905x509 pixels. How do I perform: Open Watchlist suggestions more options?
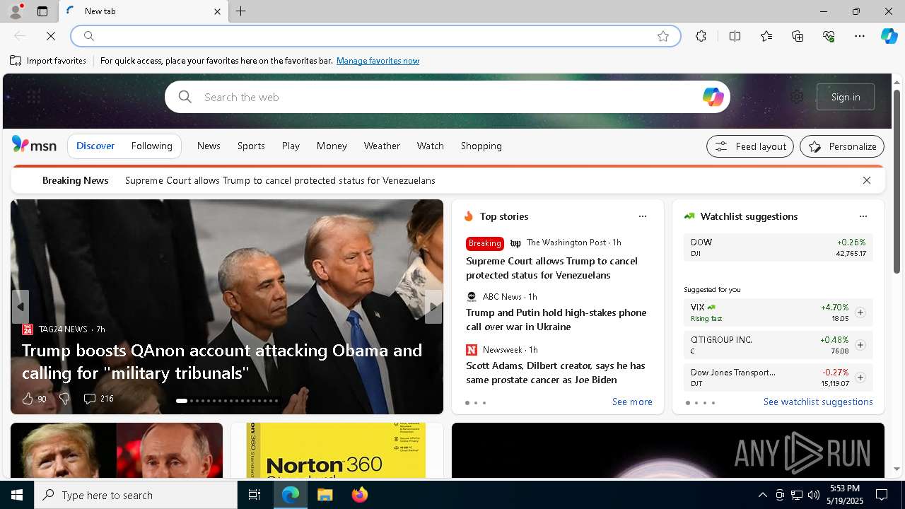(x=863, y=216)
